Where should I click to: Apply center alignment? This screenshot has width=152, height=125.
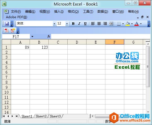tap(99, 24)
